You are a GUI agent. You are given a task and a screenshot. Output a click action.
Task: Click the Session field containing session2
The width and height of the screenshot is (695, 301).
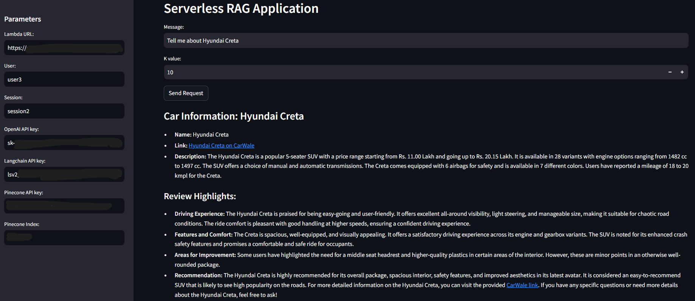[x=64, y=111]
